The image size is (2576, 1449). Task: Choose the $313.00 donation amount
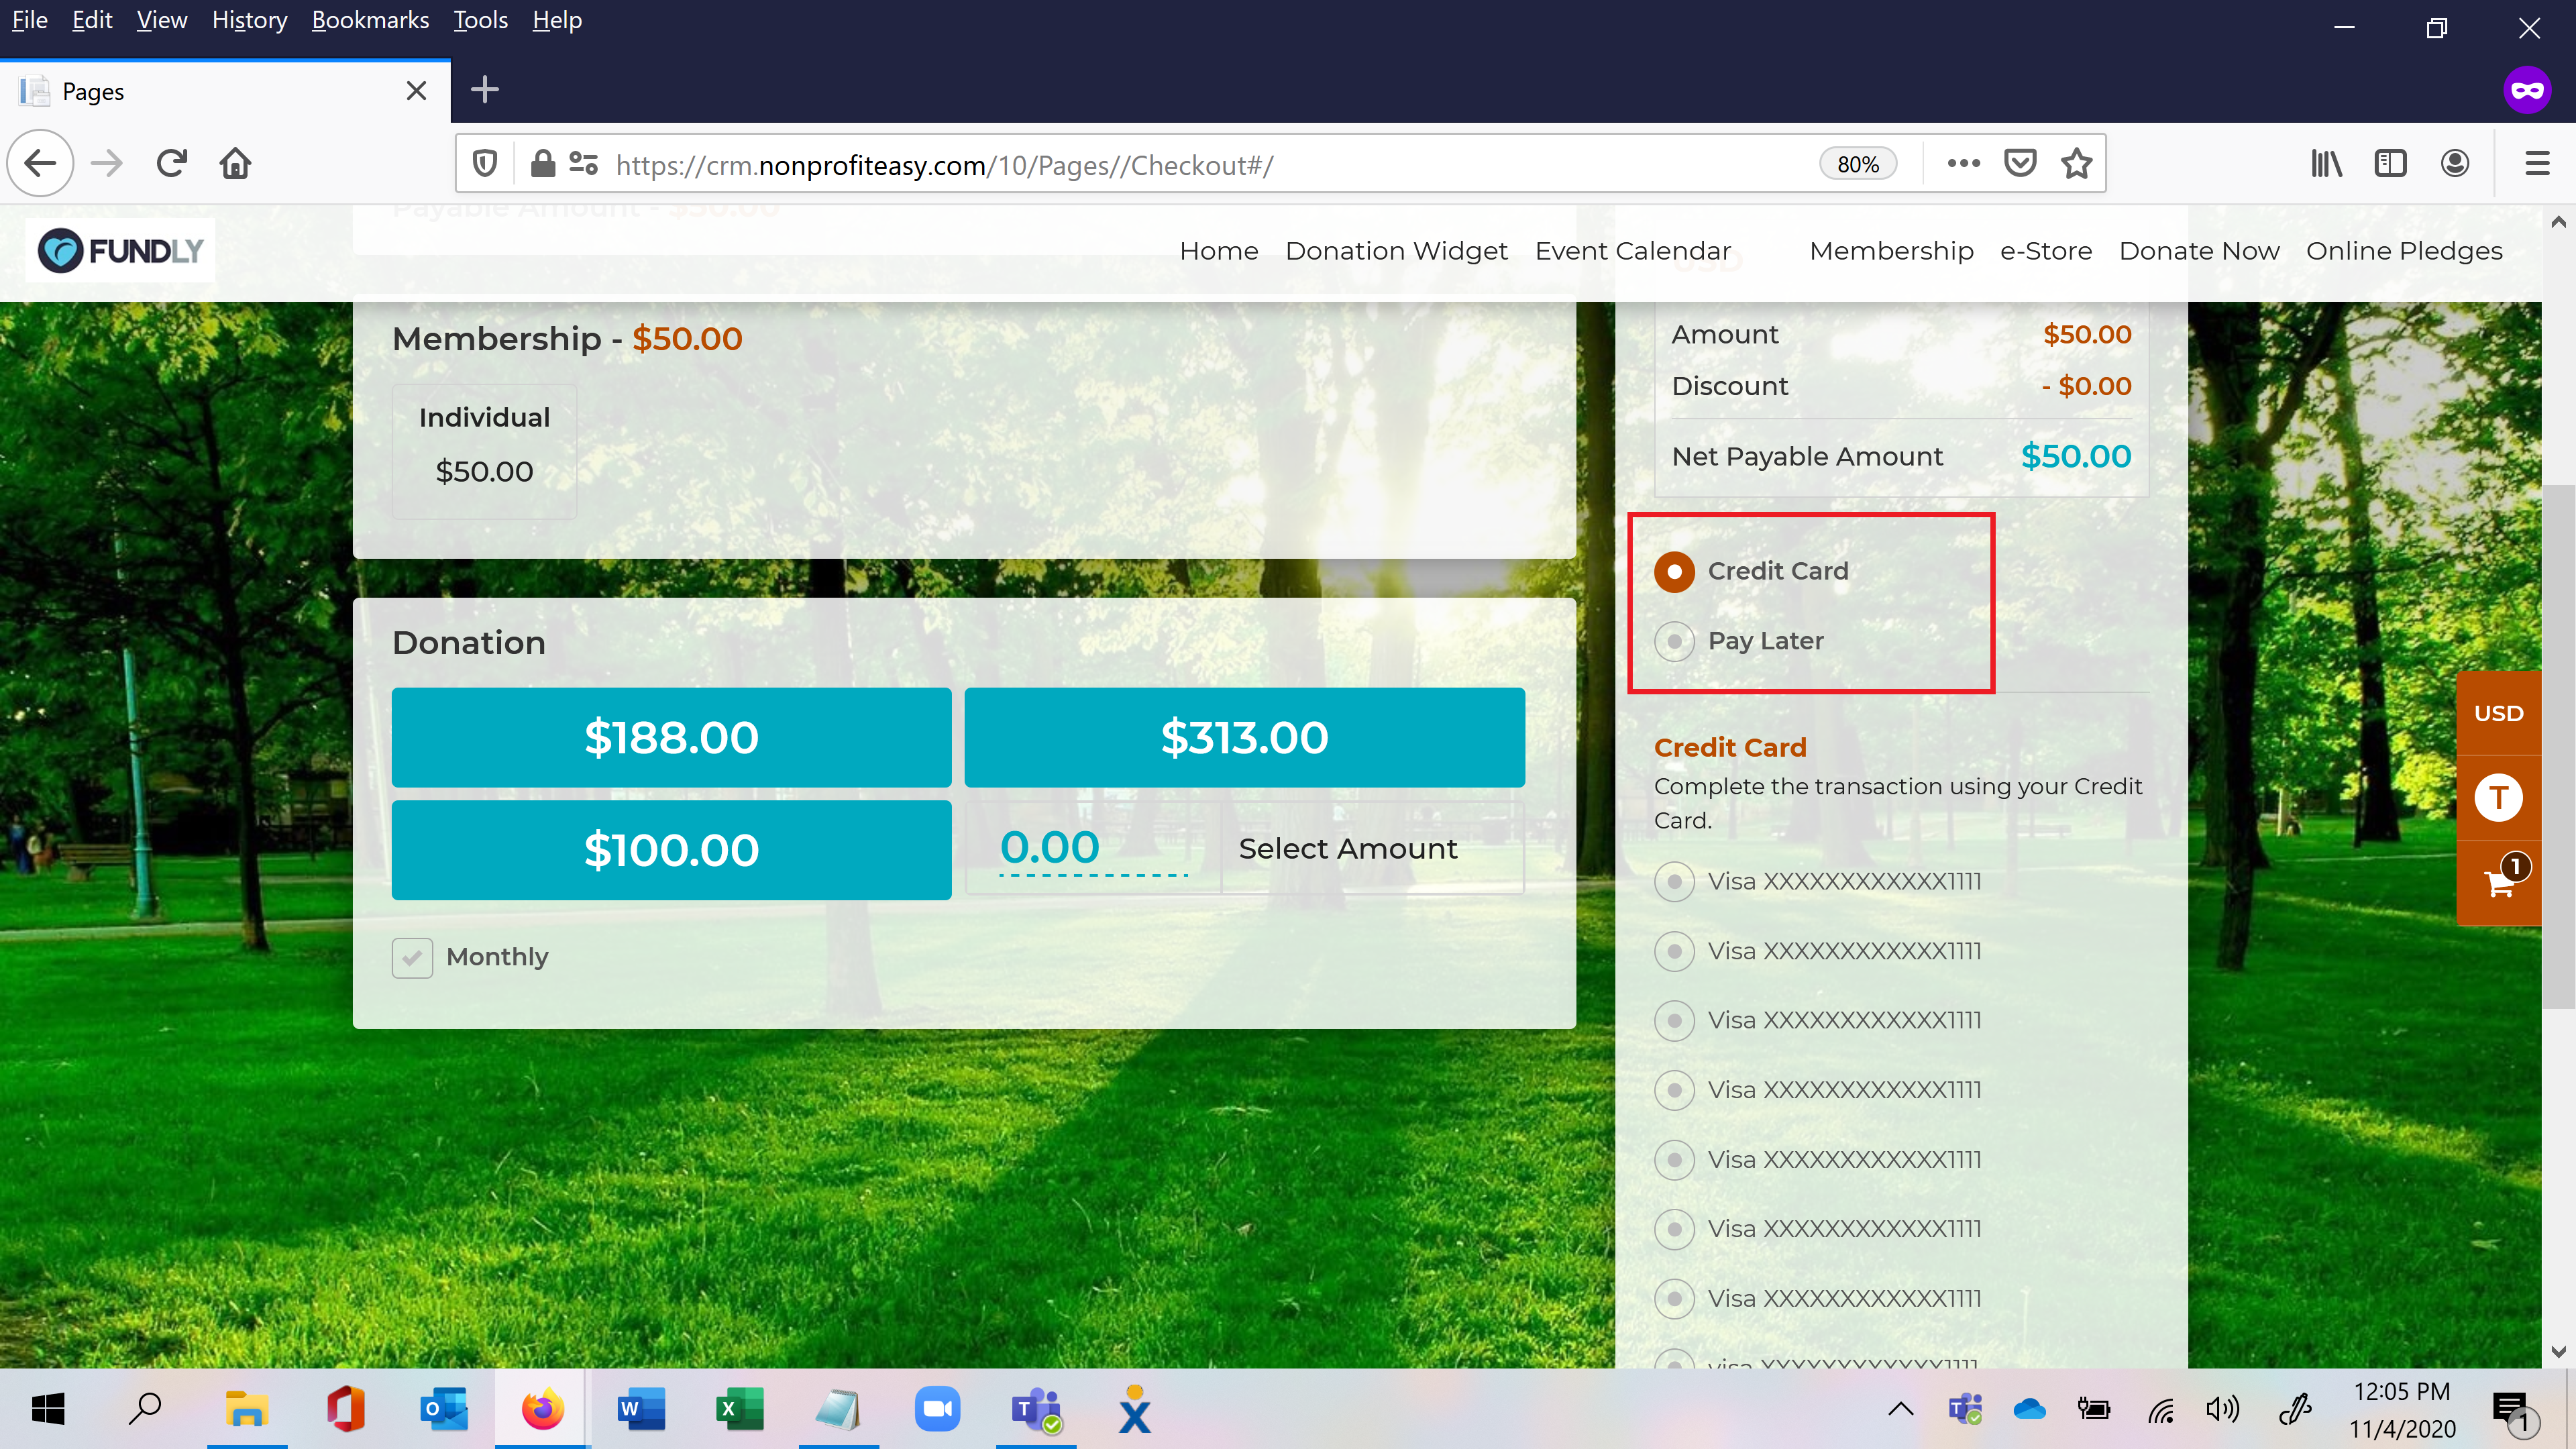tap(1244, 737)
